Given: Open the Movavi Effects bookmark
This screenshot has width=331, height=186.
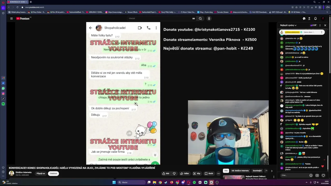Looking at the screenshot, I should [x=131, y=12].
